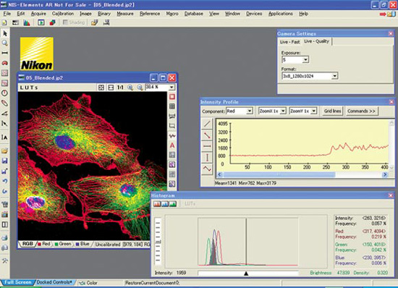Click the red zigzag profile icon beside image
398x288 pixels.
(x=172, y=136)
